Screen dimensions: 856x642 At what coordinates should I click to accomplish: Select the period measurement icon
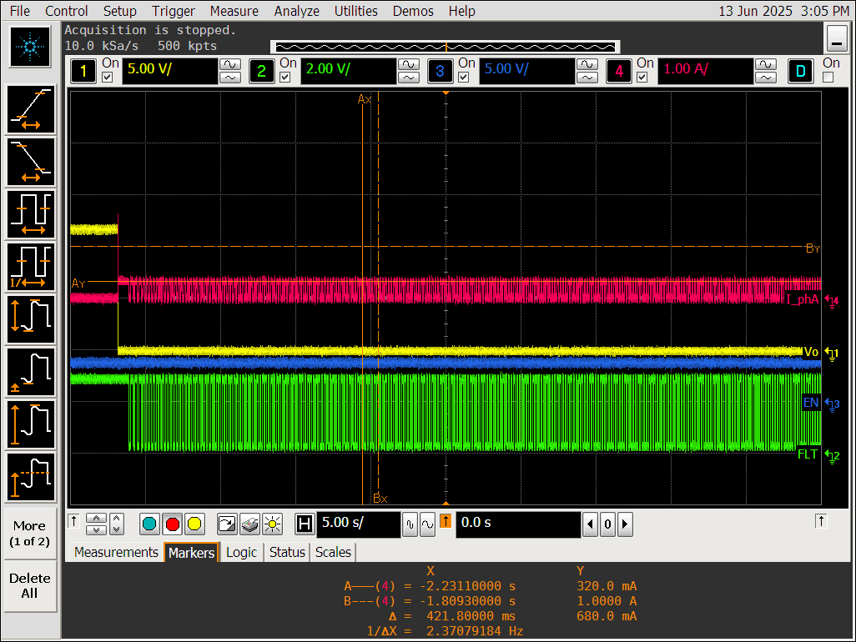31,214
